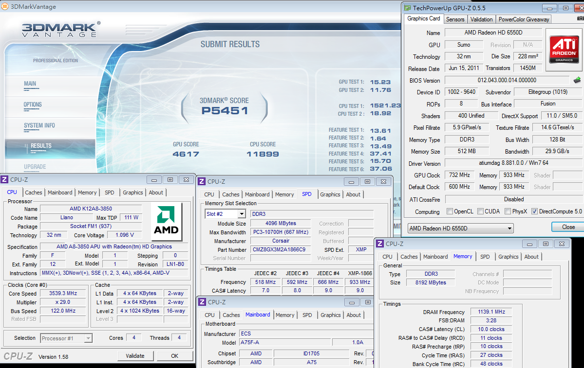The width and height of the screenshot is (584, 368).
Task: Click the Max Bandwidth PC3-10700H (667 MHz)
Action: pos(281,232)
